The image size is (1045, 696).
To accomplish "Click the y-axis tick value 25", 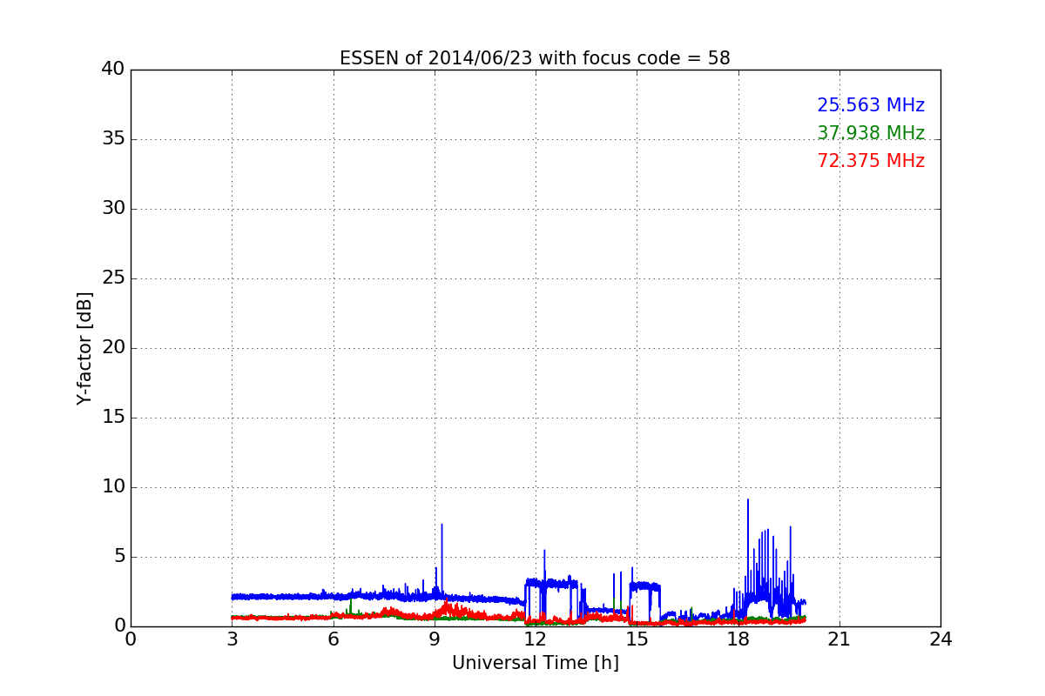I will (x=112, y=278).
